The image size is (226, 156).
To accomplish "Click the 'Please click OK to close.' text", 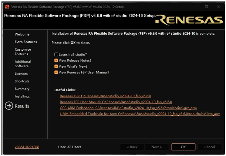I will click(71, 43).
